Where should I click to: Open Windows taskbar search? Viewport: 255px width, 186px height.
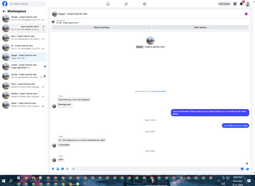coord(11,181)
